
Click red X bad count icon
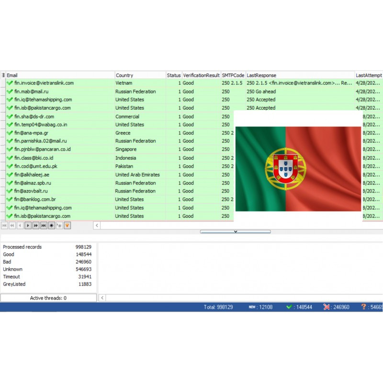click(x=327, y=307)
